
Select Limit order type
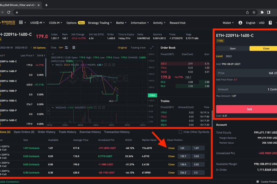219,56
